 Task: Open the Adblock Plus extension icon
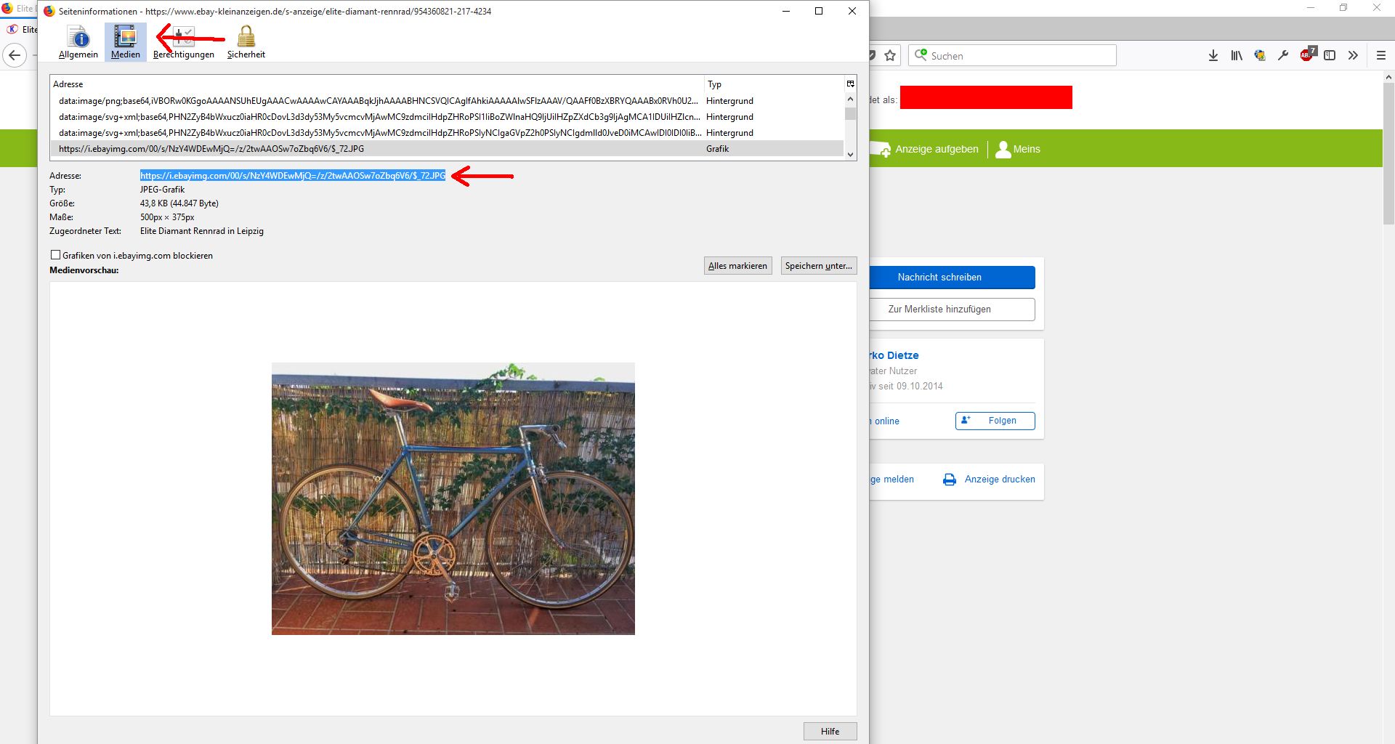pos(1307,54)
